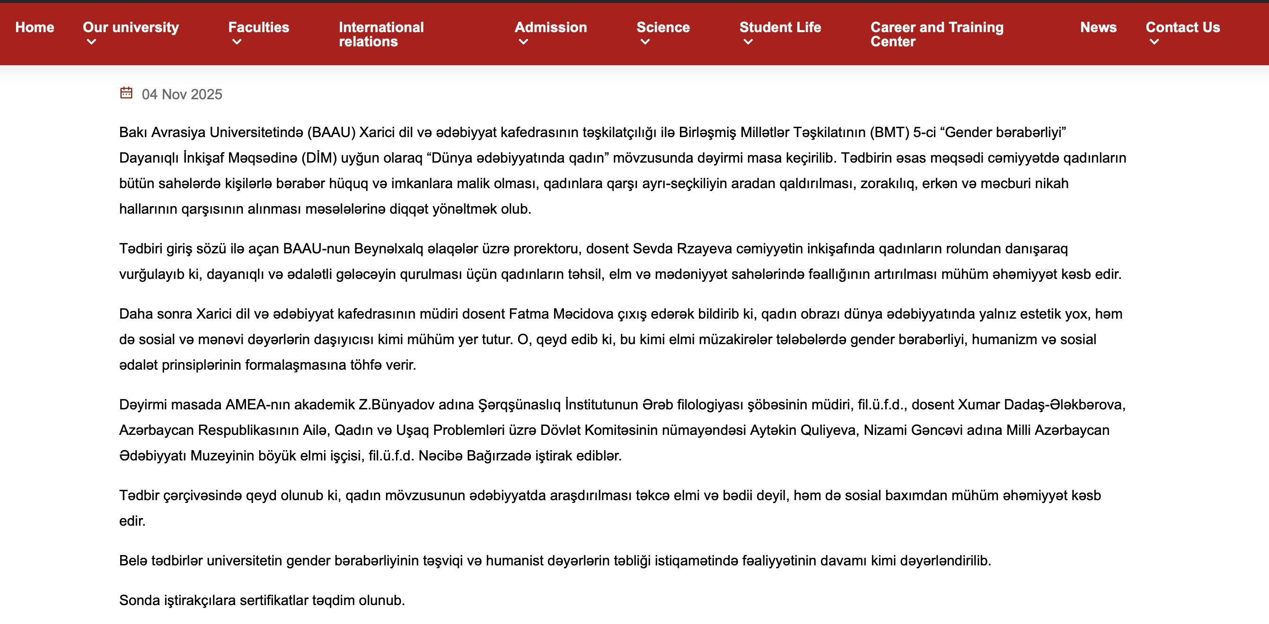Click the International relations link
Screen dimensions: 1269x624
coord(381,35)
